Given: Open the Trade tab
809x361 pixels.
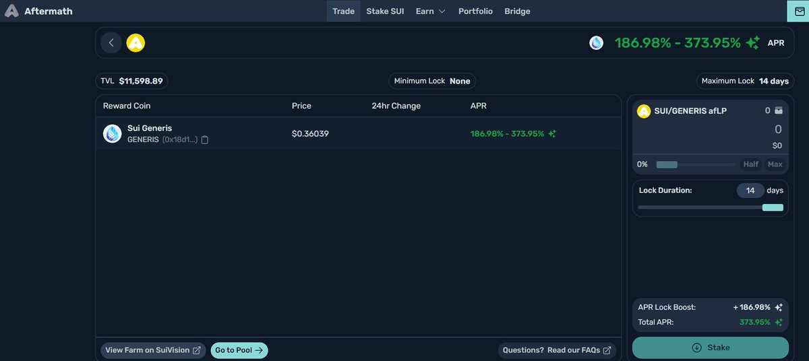Looking at the screenshot, I should pos(343,11).
